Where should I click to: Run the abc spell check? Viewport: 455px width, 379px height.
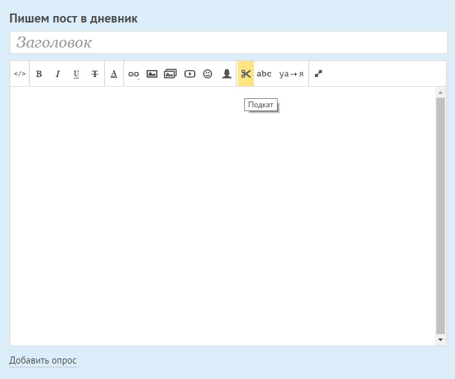pyautogui.click(x=264, y=74)
